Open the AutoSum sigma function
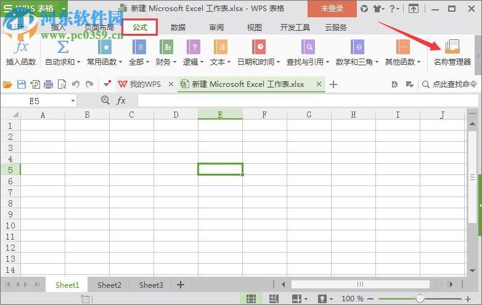 coord(62,47)
